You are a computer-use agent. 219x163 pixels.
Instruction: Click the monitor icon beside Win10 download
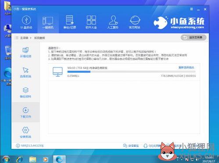(57, 72)
